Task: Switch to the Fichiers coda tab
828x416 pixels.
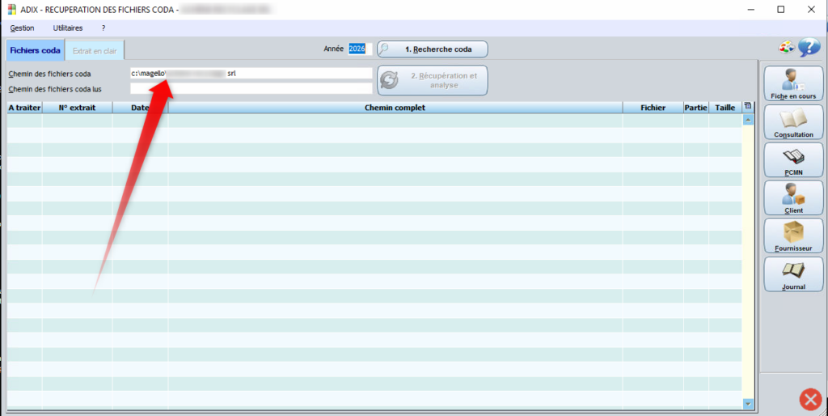Action: [35, 50]
